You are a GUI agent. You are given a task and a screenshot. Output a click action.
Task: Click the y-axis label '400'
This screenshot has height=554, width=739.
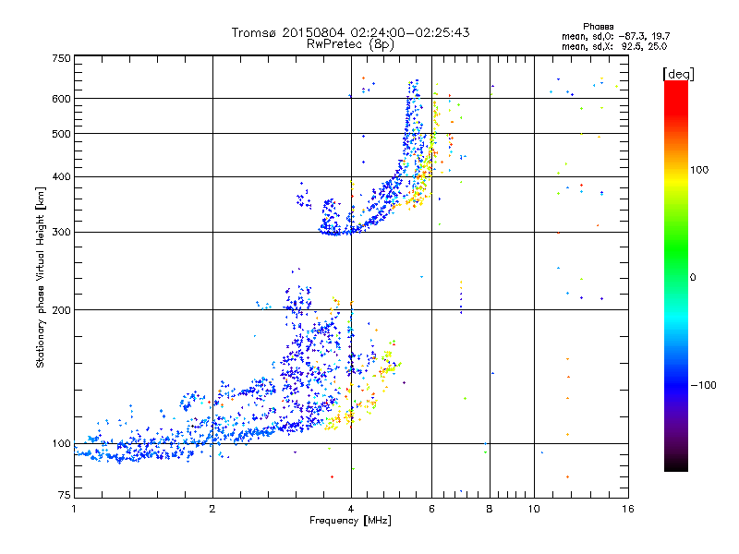pyautogui.click(x=62, y=177)
